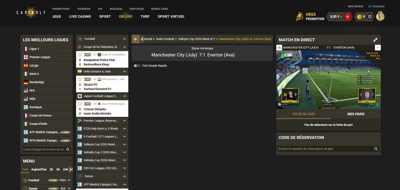Image resolution: width=400 pixels, height=190 pixels.
Task: Click the search icon in team search box
Action: [x=68, y=149]
